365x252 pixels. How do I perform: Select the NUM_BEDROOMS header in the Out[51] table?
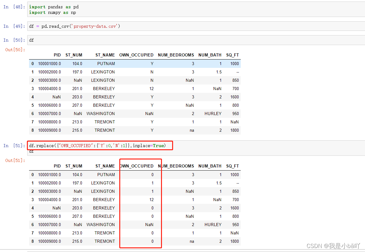pos(176,166)
